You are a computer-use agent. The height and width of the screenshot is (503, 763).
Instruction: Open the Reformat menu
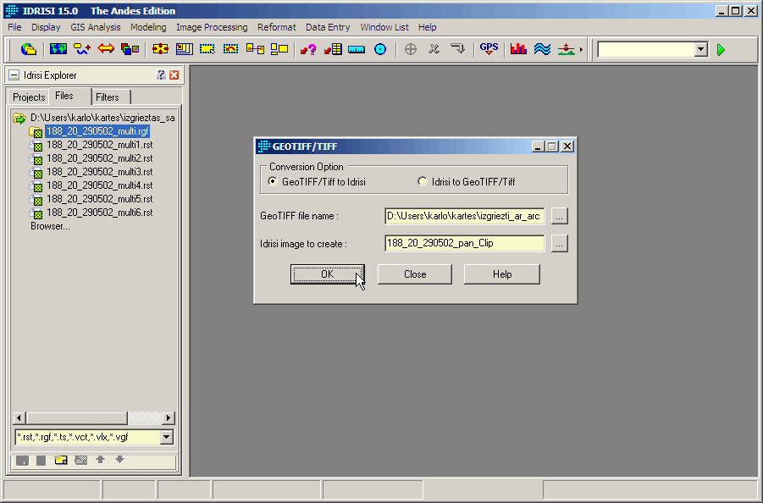[276, 27]
